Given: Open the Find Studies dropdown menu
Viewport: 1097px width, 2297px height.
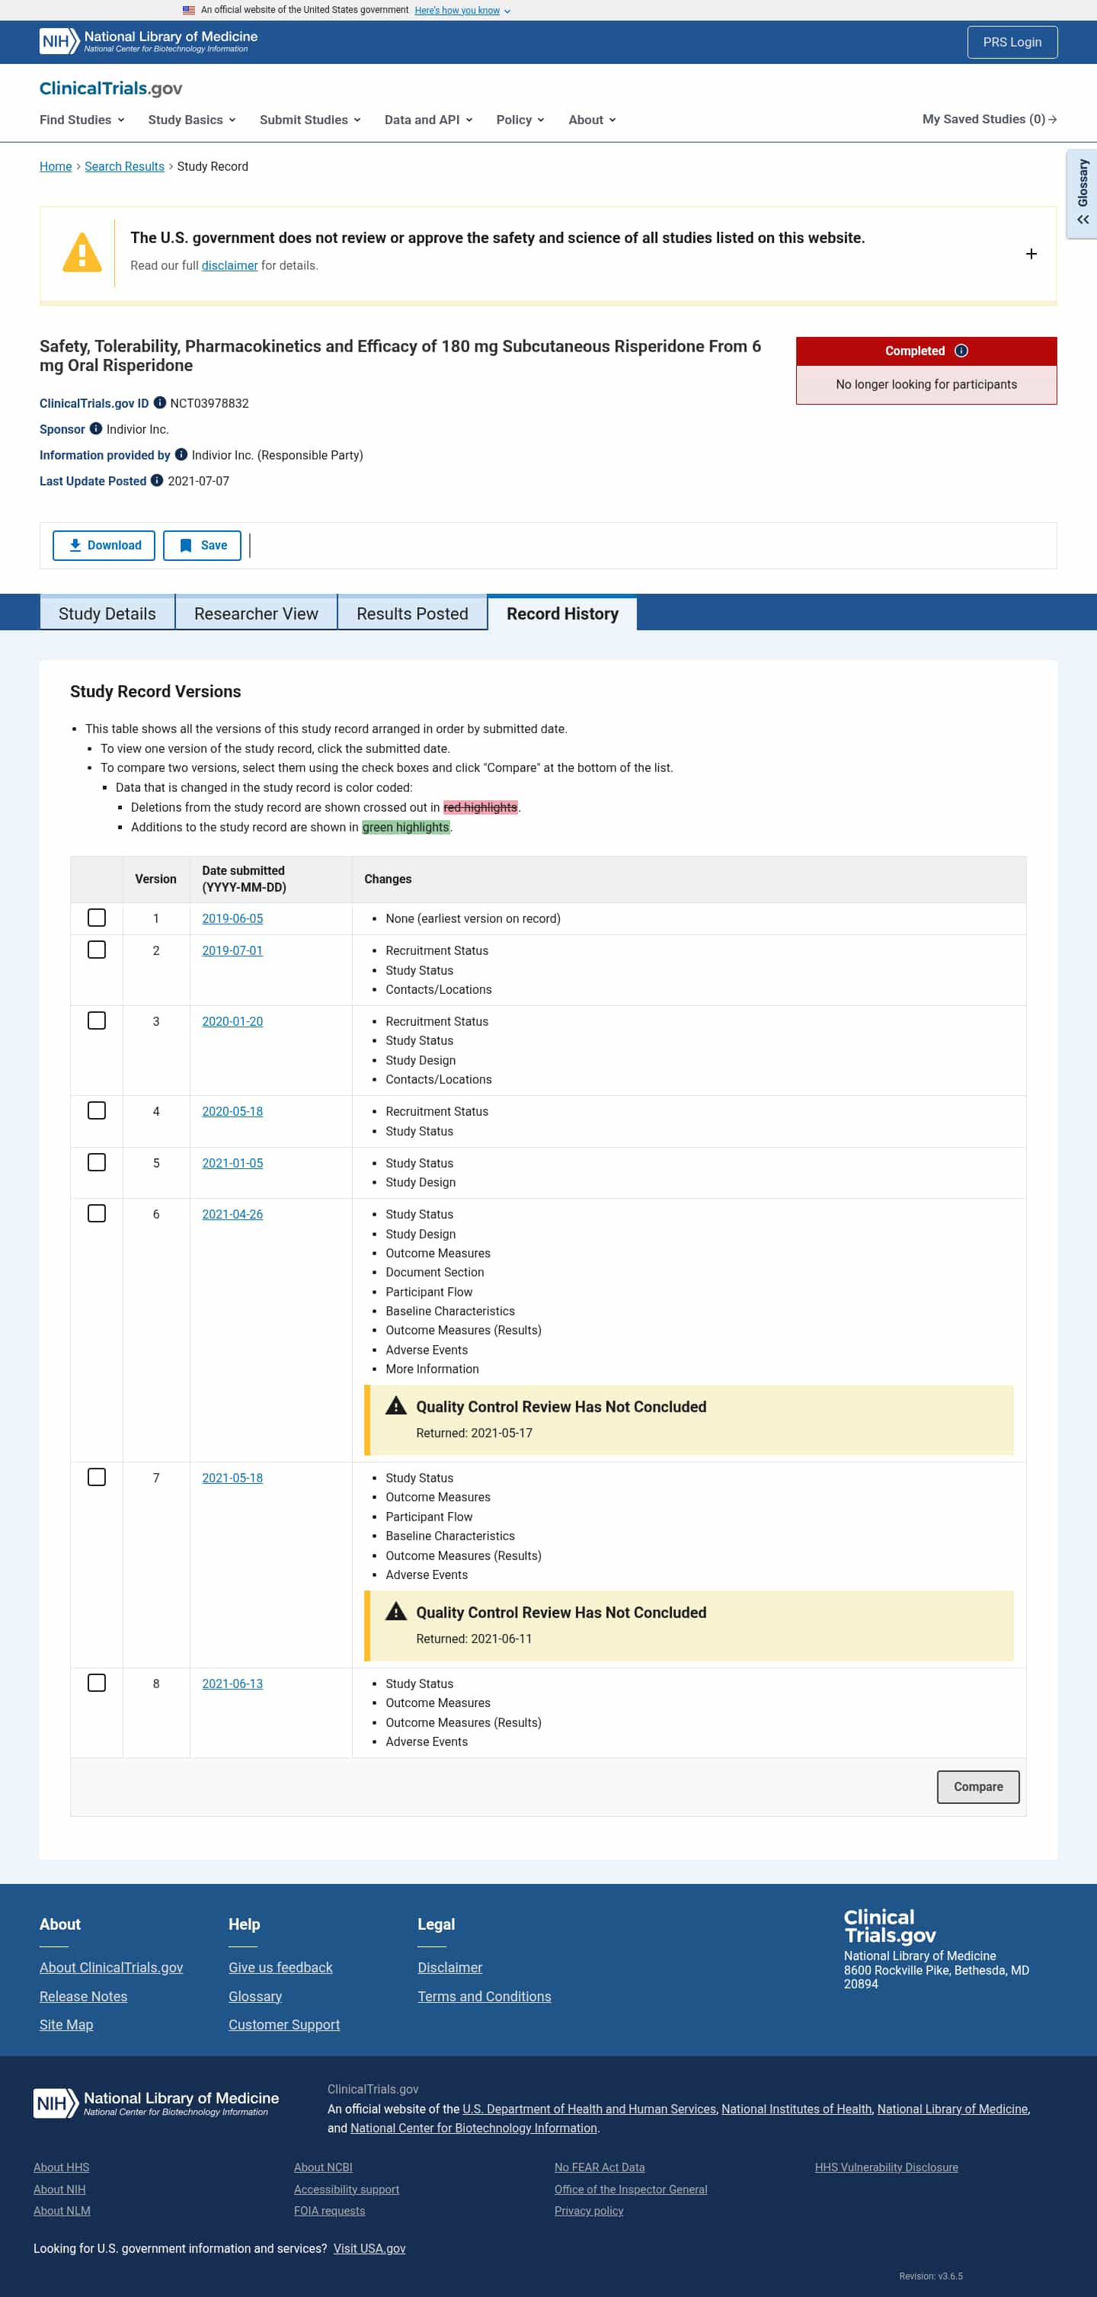Looking at the screenshot, I should [x=82, y=120].
